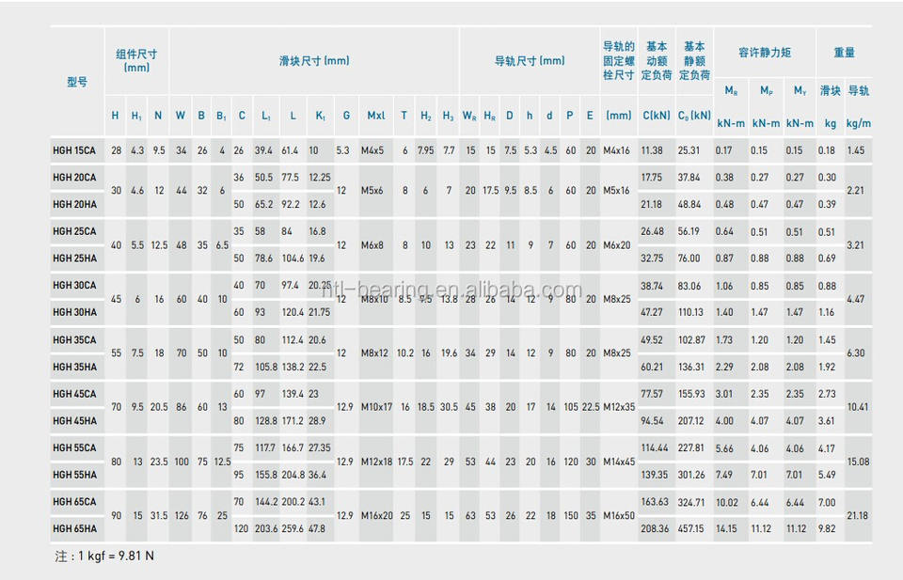Select the 导轨尺寸 (mm) header

530,61
